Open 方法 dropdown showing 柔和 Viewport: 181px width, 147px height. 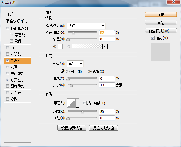tap(75, 64)
